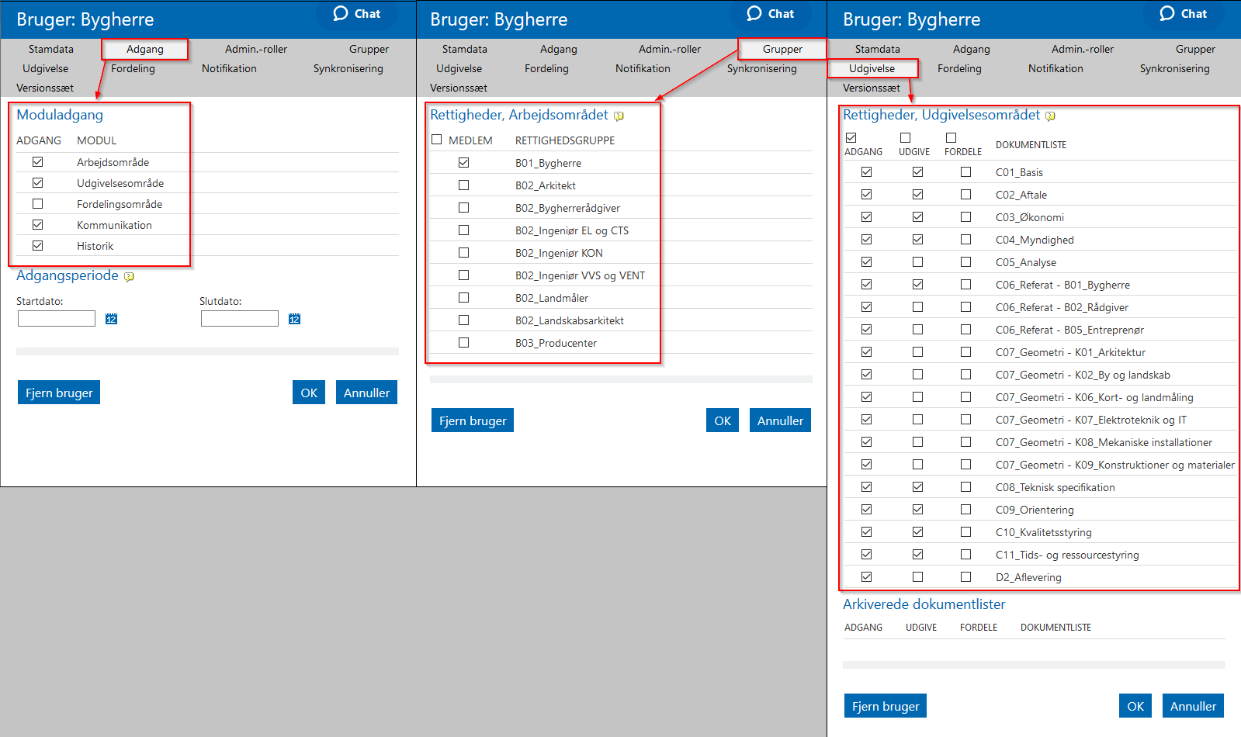
Task: Tick the select-all MEDLEM header checkbox
Action: (x=436, y=140)
